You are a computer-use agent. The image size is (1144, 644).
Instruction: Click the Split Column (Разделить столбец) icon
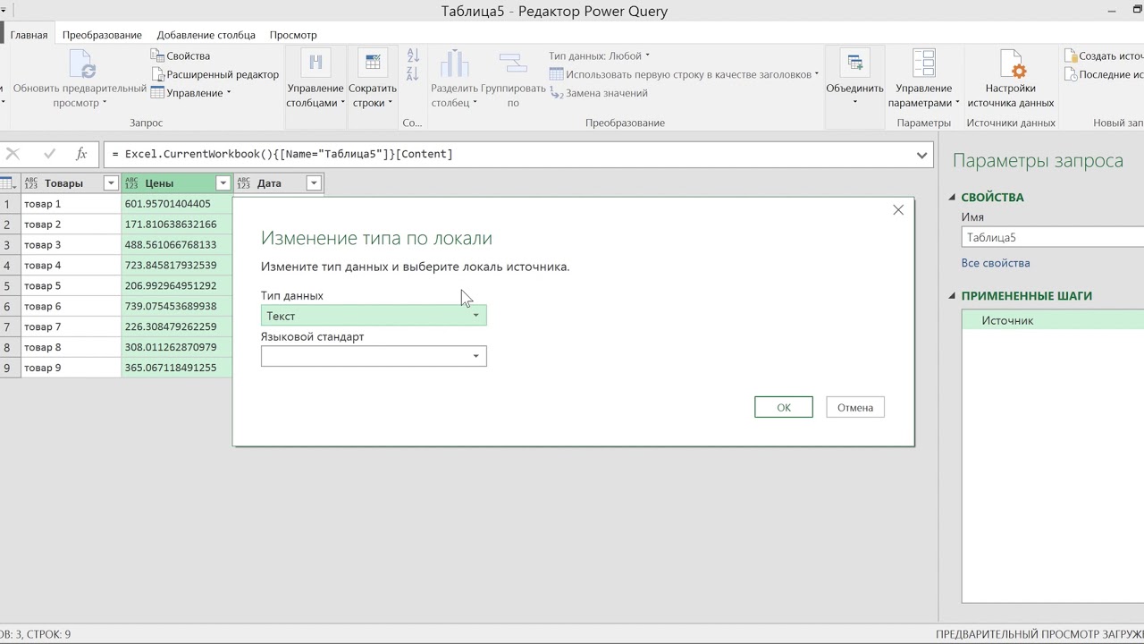pos(455,63)
